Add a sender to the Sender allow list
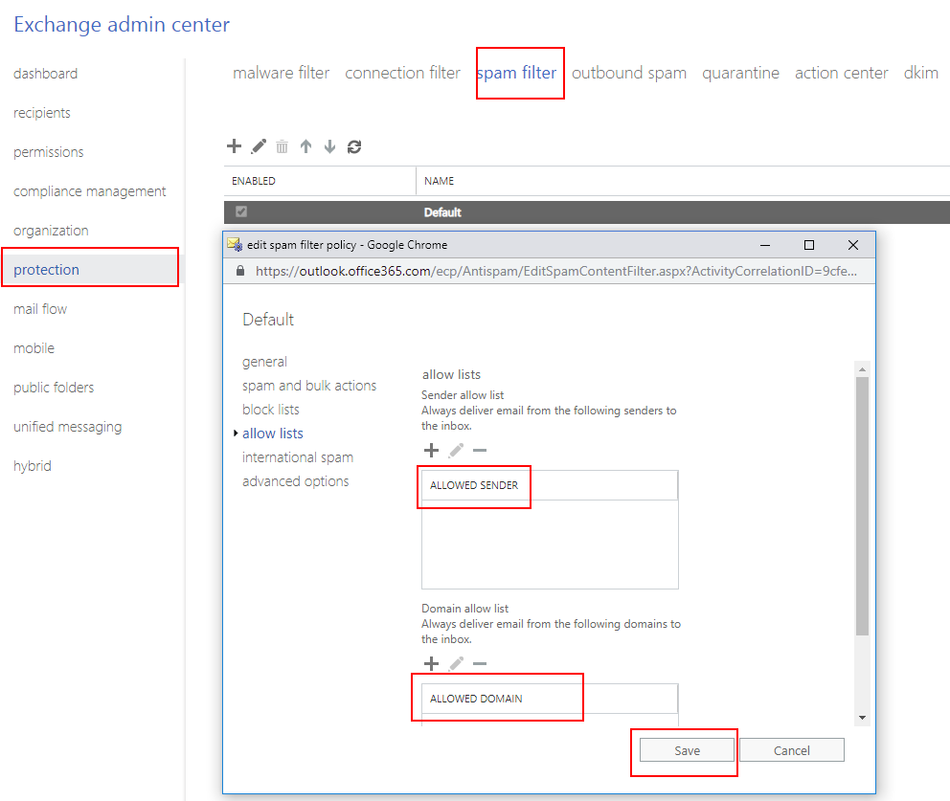The height and width of the screenshot is (801, 950). click(431, 450)
